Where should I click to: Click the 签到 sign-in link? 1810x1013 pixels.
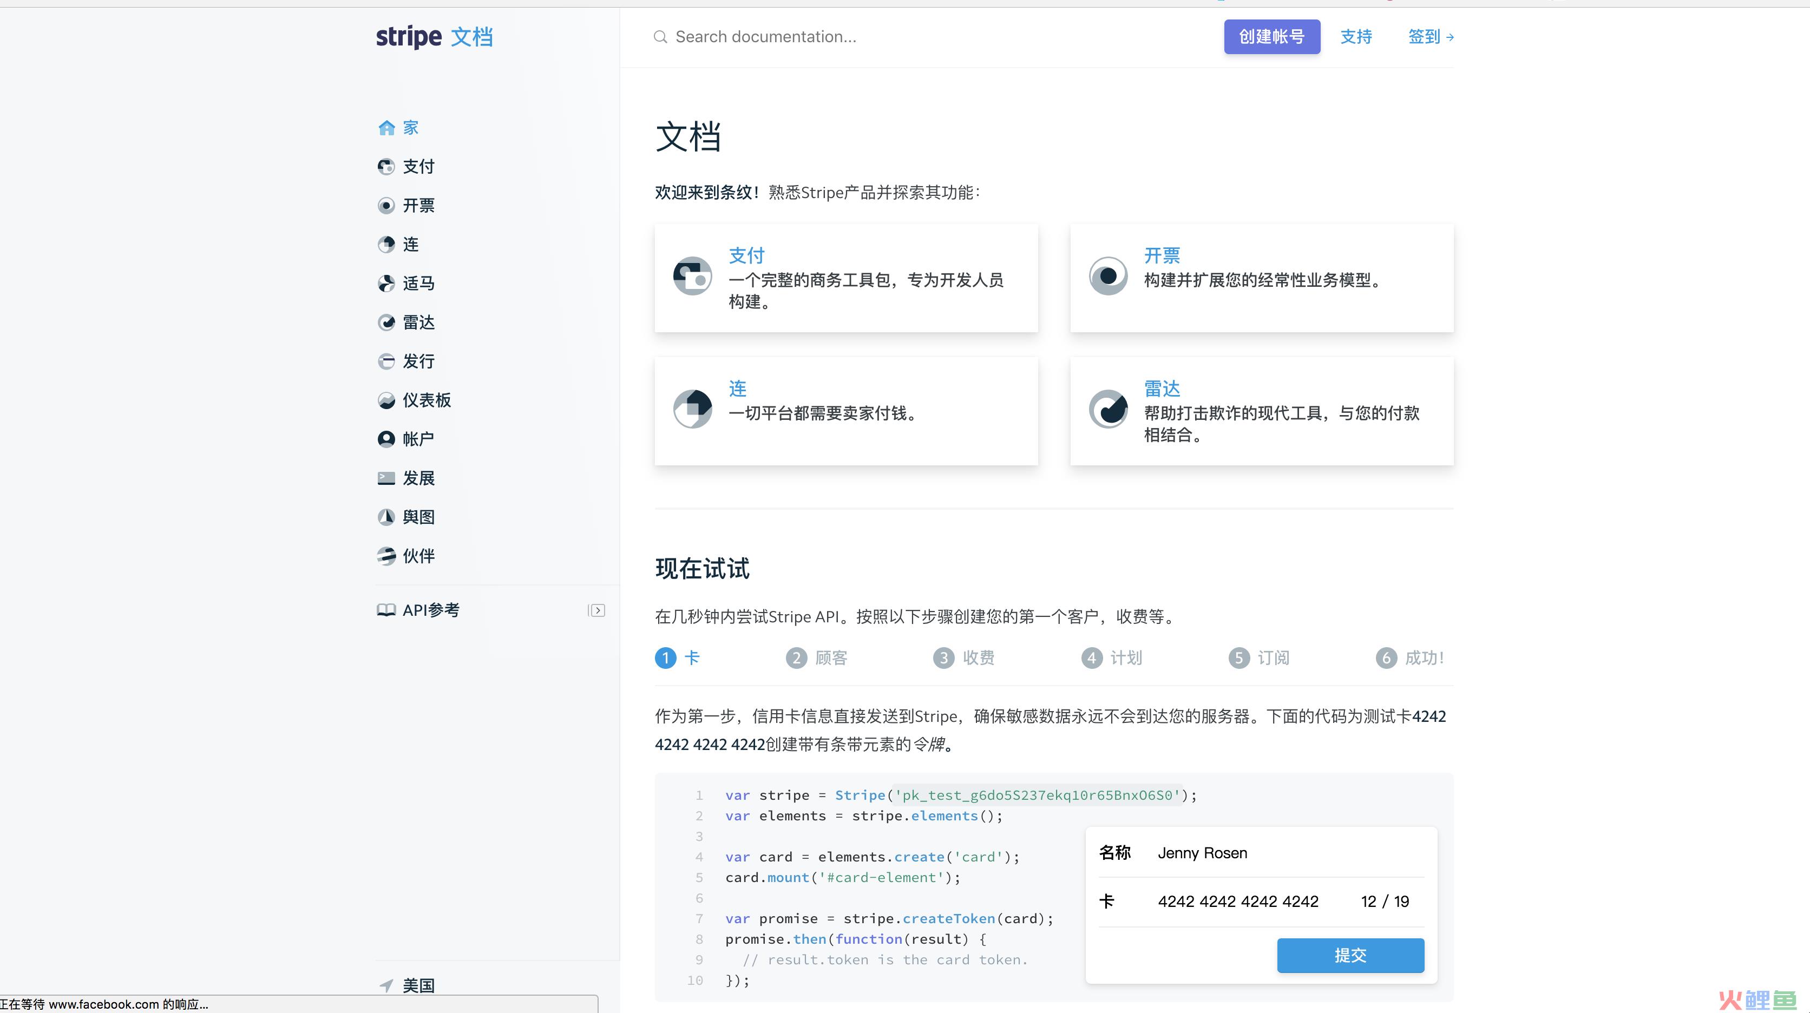click(x=1431, y=37)
